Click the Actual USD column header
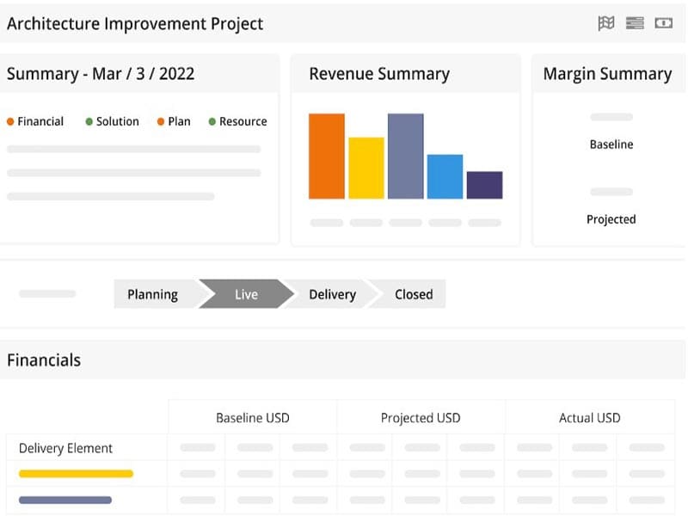This screenshot has height=516, width=688. (x=589, y=418)
